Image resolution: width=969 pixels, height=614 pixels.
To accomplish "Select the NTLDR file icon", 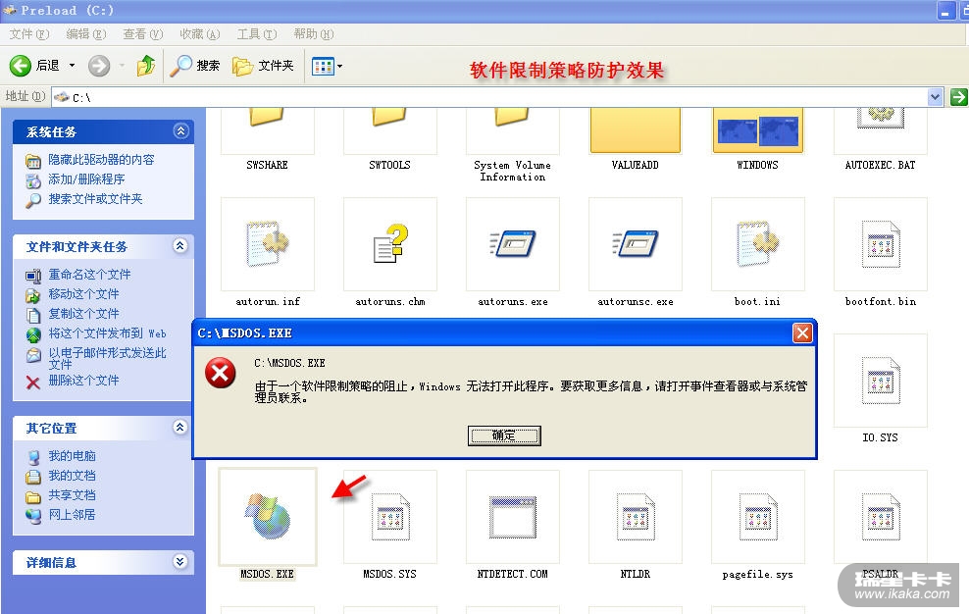I will 636,516.
